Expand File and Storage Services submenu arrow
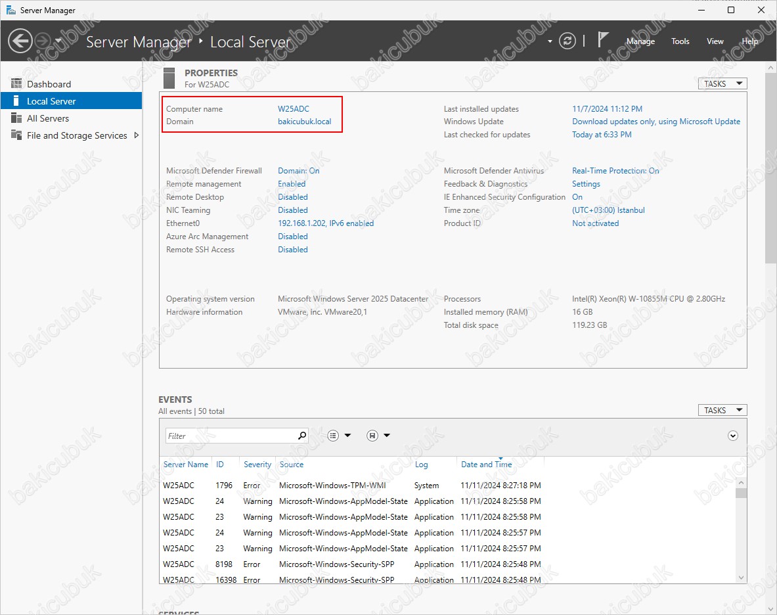 [x=136, y=135]
